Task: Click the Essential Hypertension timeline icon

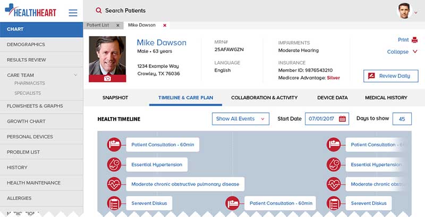Action: (x=114, y=165)
